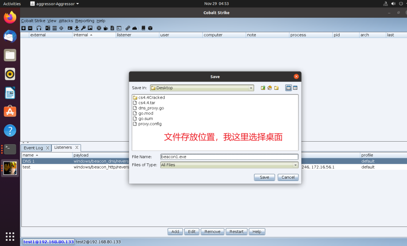Screen dimensions: 407x246
Task: Click Activities in the top bar
Action: tap(12, 4)
